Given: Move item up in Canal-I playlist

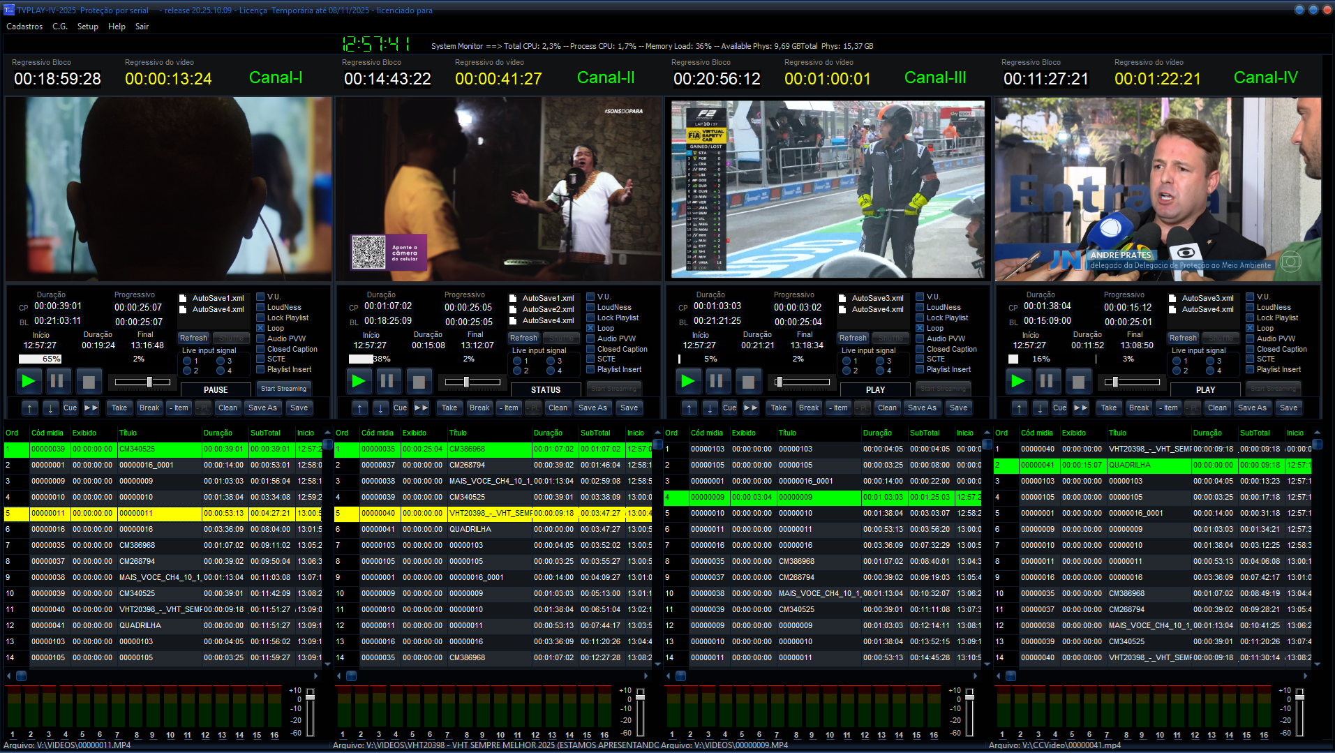Looking at the screenshot, I should [30, 408].
